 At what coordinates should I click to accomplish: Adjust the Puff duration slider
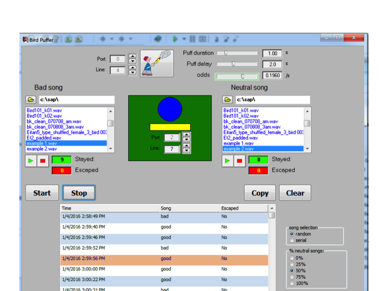coord(226,53)
